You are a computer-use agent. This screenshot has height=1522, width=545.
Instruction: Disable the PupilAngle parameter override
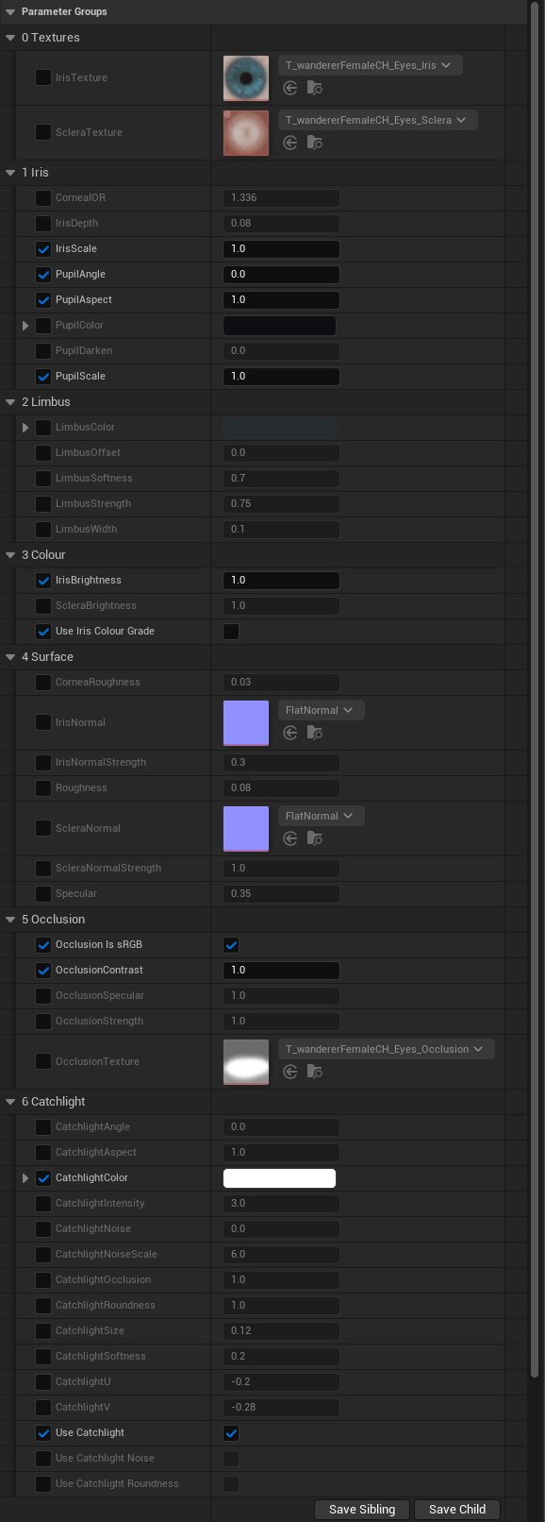pyautogui.click(x=43, y=275)
